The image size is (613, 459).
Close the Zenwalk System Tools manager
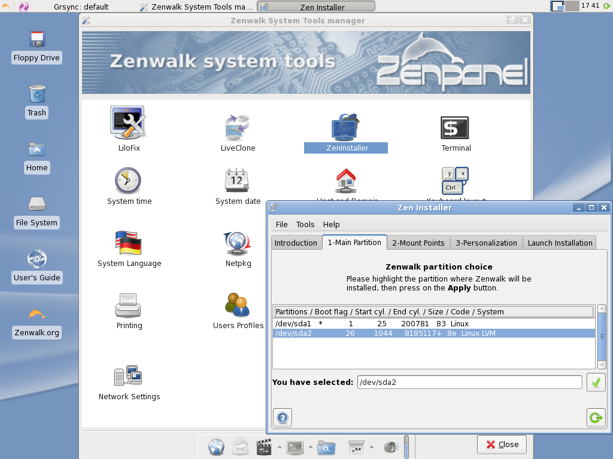(502, 445)
